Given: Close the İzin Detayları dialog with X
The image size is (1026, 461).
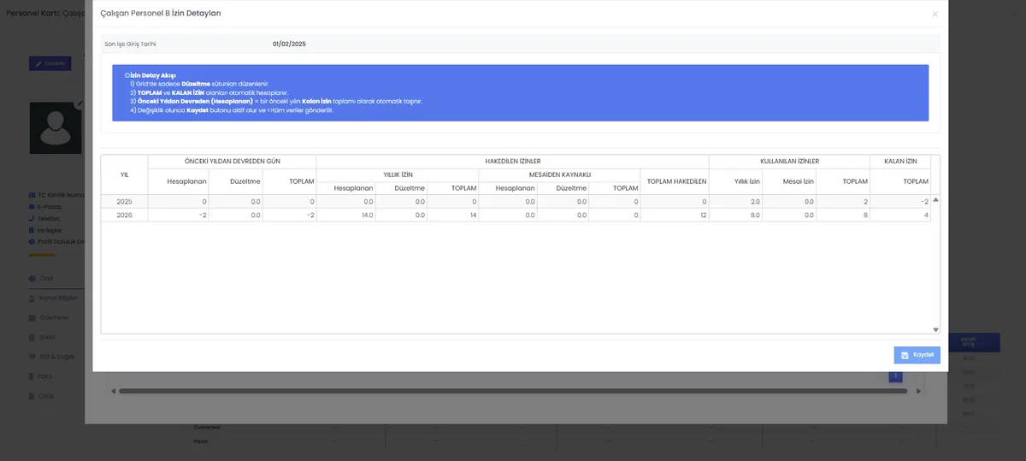Looking at the screenshot, I should tap(935, 15).
